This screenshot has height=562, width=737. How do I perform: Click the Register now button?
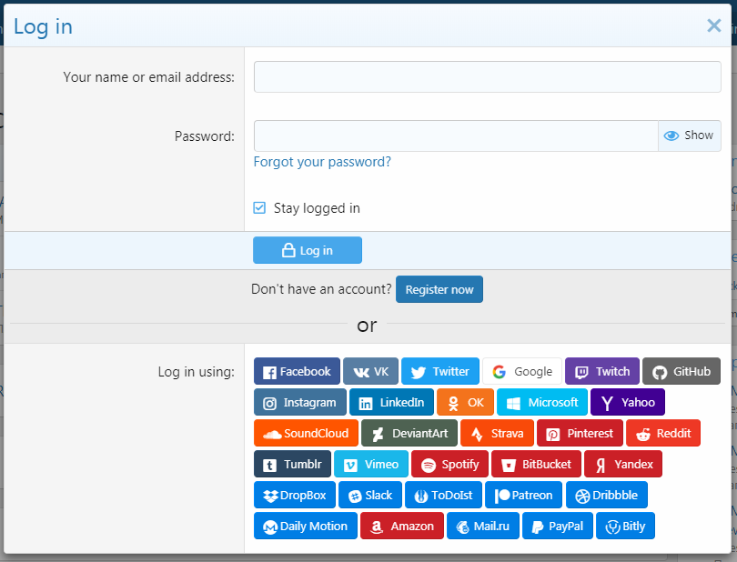439,289
